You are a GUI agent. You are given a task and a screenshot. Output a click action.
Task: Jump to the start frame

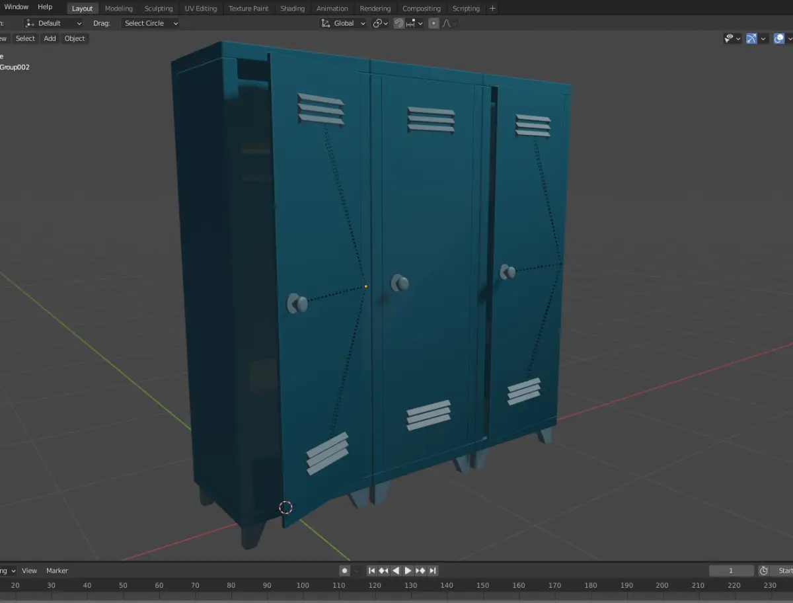(x=372, y=571)
